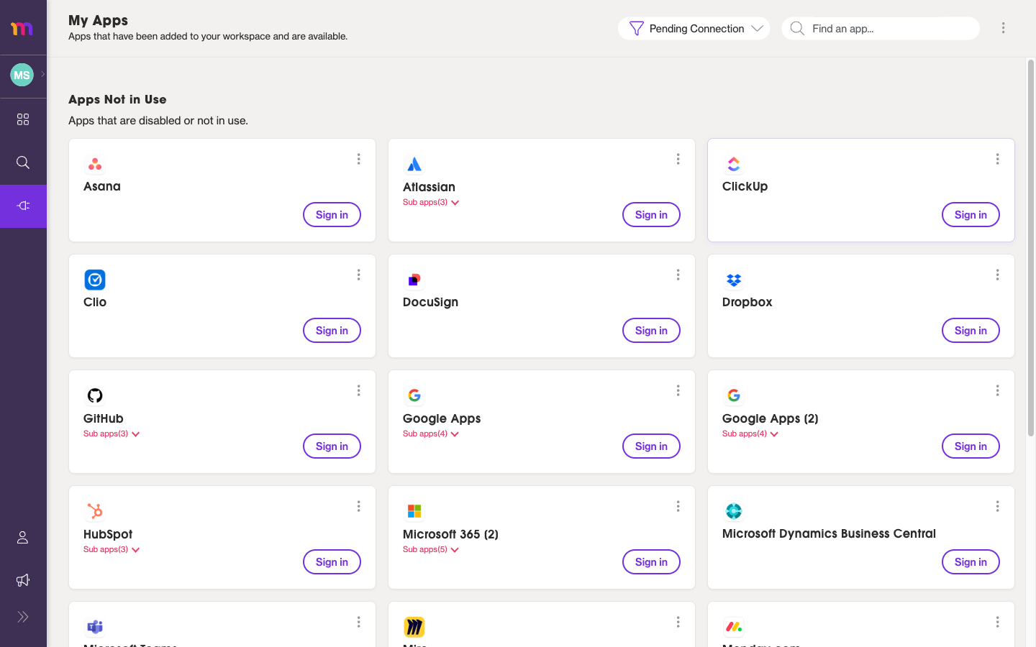Click the 'ClickUp' app name
Screen dimensions: 1036x647
tap(745, 186)
